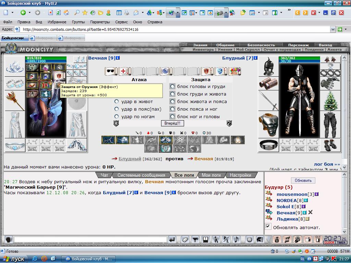Open the 'лог боя »»' link

[x=327, y=164]
